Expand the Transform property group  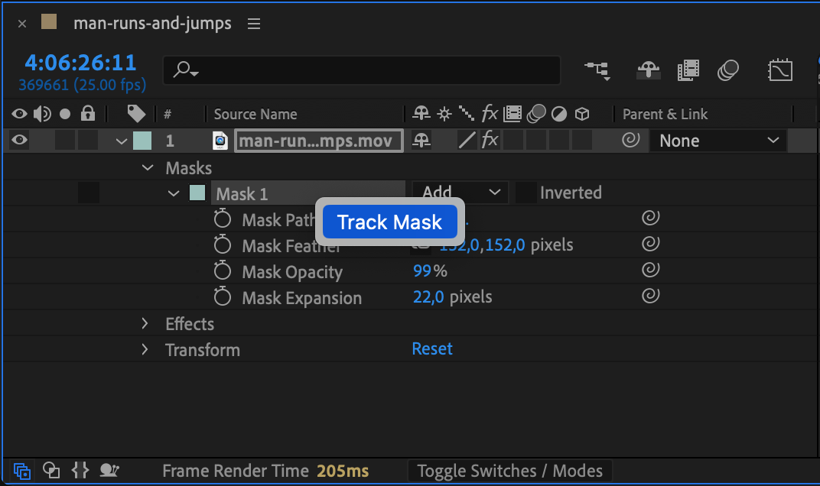coord(145,350)
